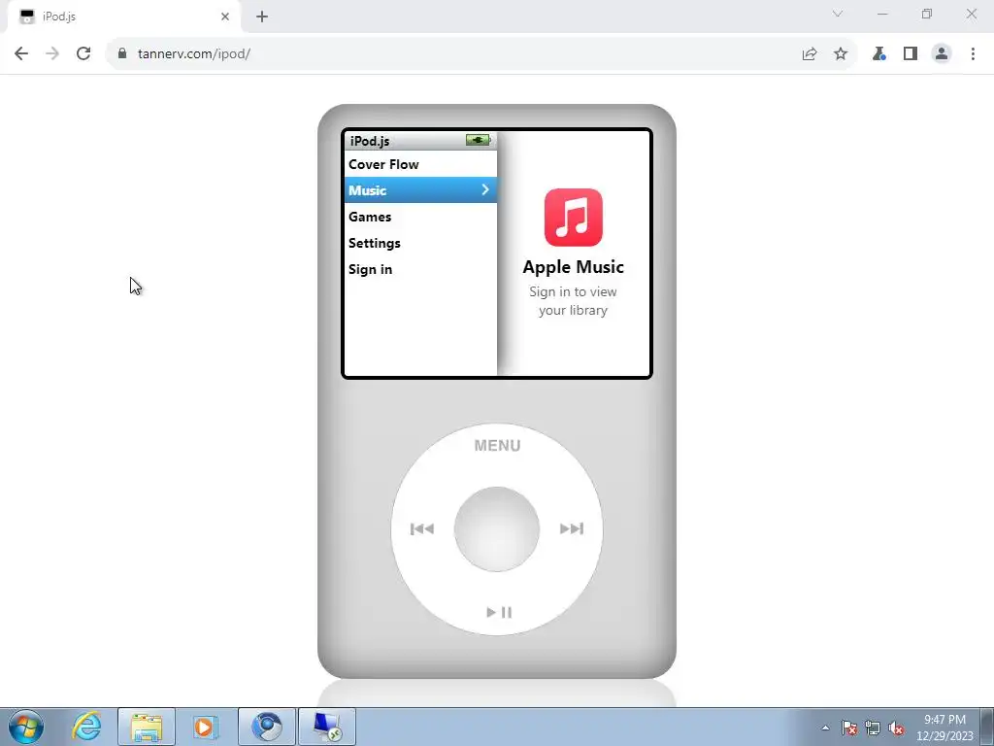Open the Music menu item
Viewport: 994px width, 746px height.
coord(420,190)
